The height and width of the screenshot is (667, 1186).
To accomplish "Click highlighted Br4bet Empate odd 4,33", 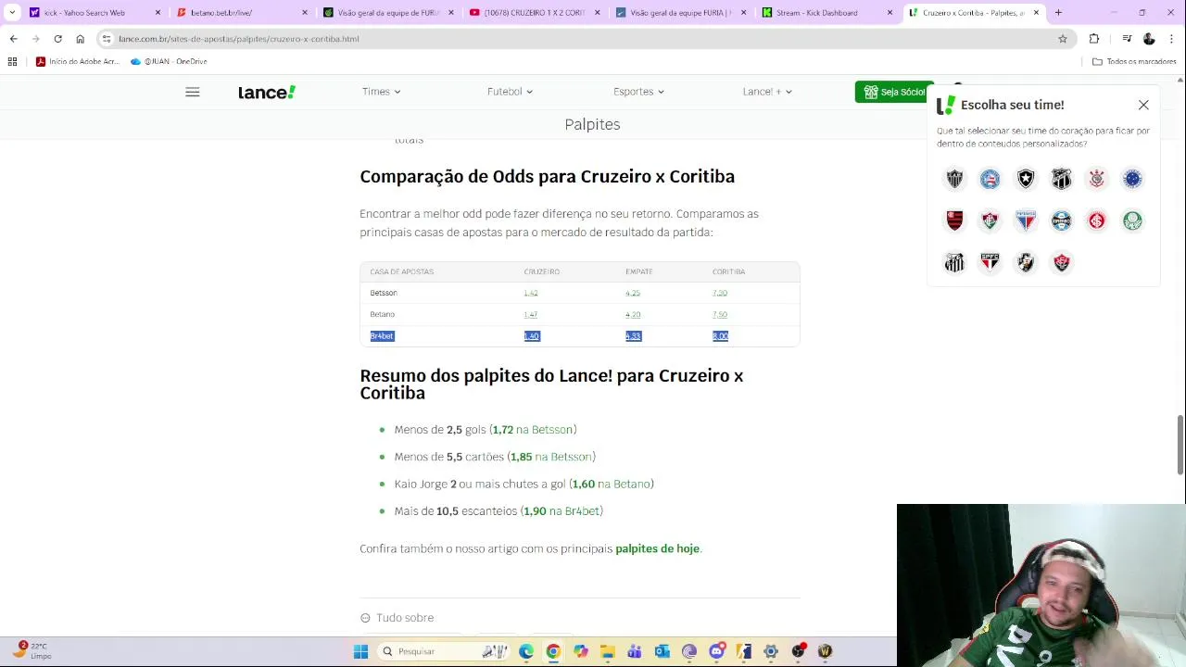I will (x=633, y=336).
